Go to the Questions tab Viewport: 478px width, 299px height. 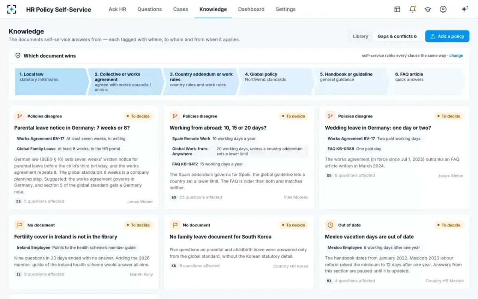tap(150, 9)
